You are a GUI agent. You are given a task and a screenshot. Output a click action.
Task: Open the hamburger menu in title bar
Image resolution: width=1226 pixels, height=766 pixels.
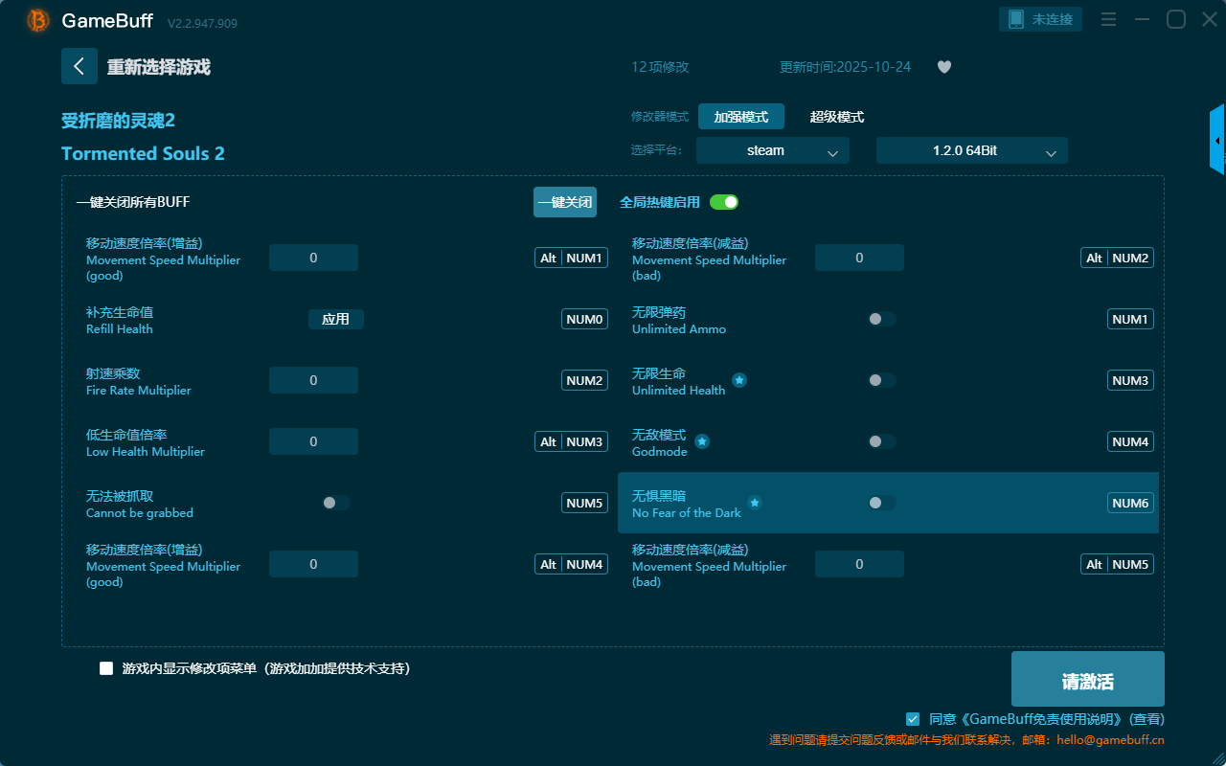click(1108, 19)
